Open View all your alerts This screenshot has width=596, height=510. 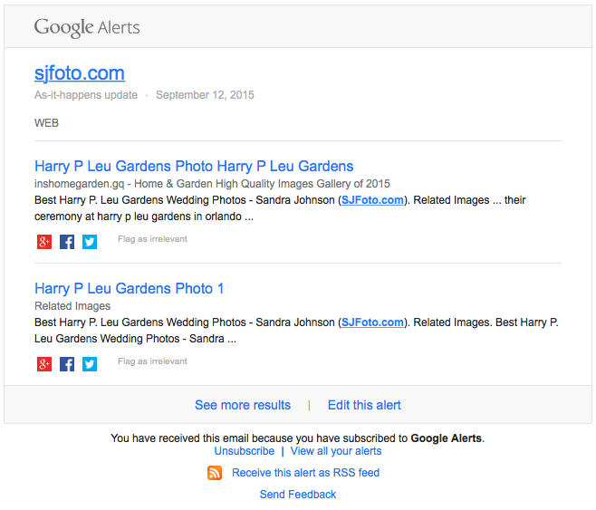(x=336, y=451)
